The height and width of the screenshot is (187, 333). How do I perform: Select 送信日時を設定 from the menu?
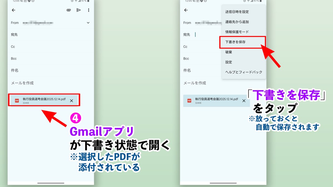point(237,12)
